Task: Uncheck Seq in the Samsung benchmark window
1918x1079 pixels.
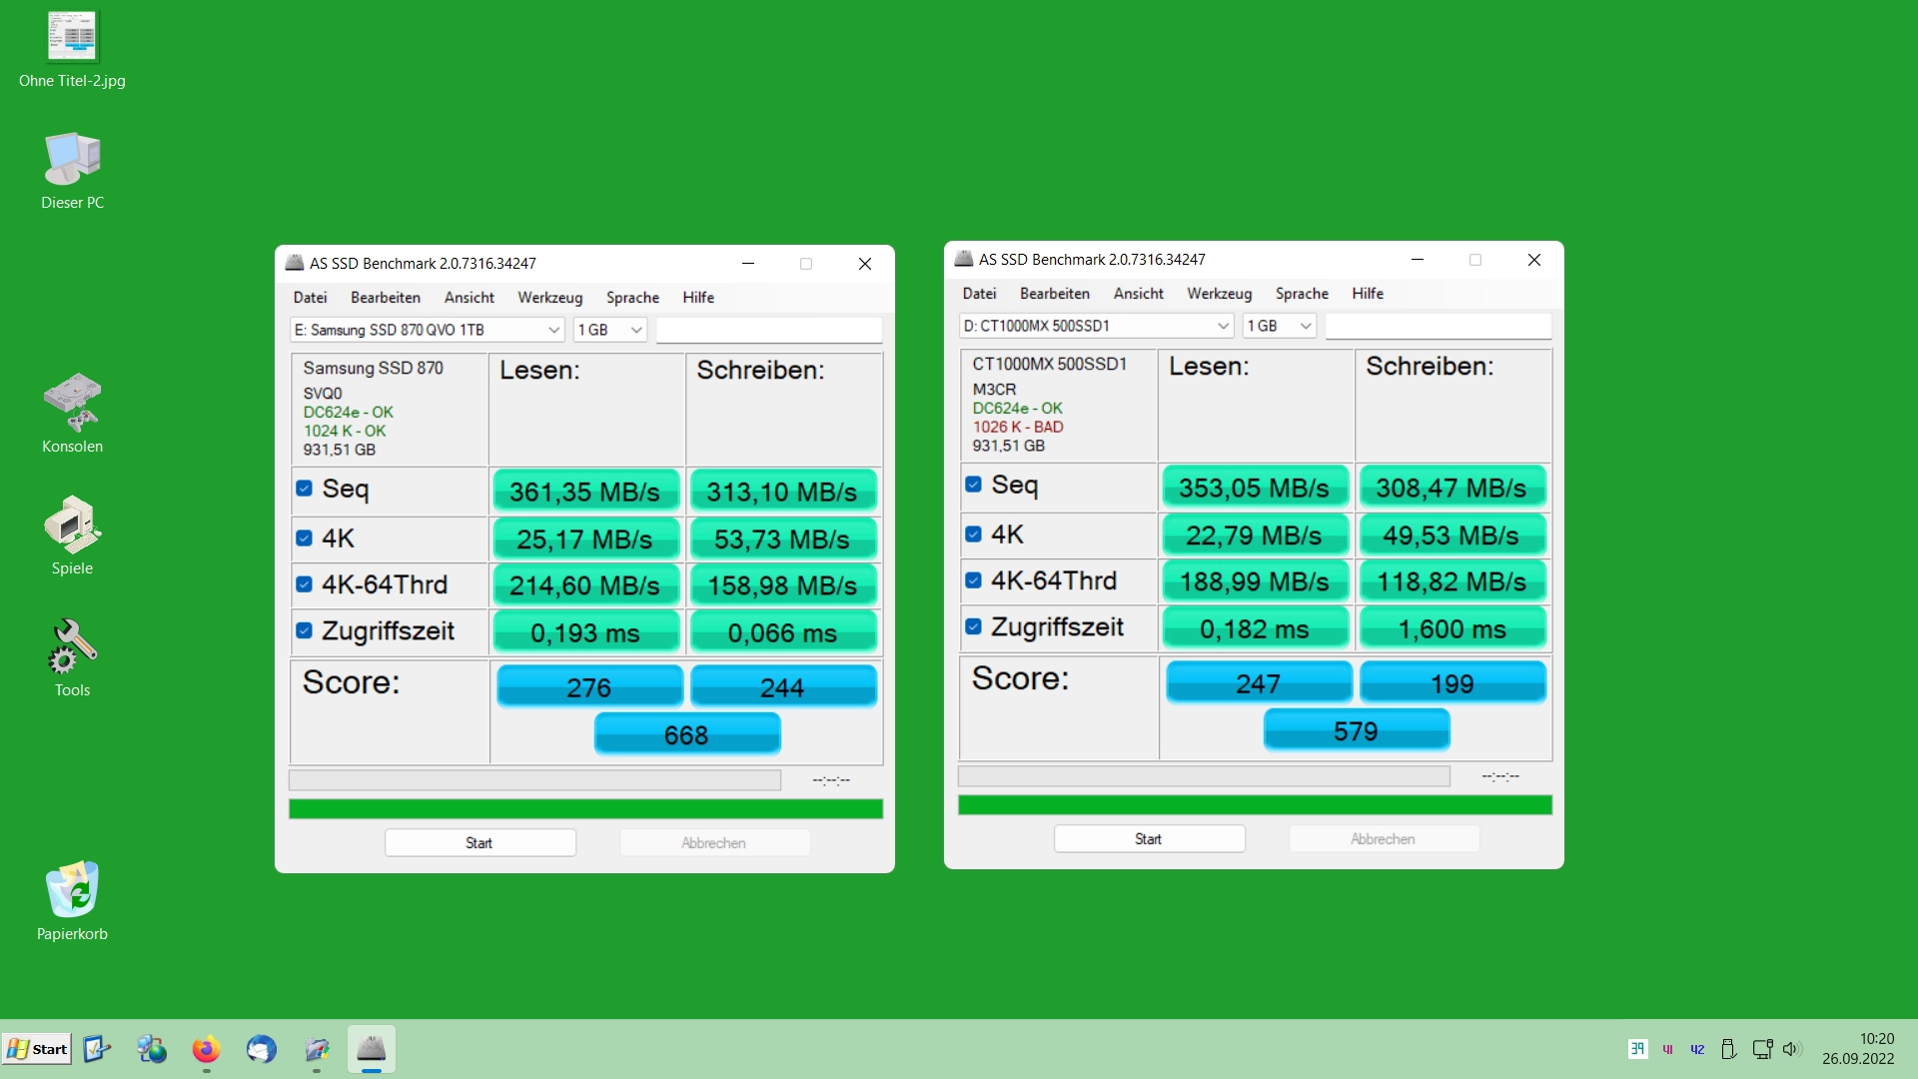Action: (x=304, y=489)
